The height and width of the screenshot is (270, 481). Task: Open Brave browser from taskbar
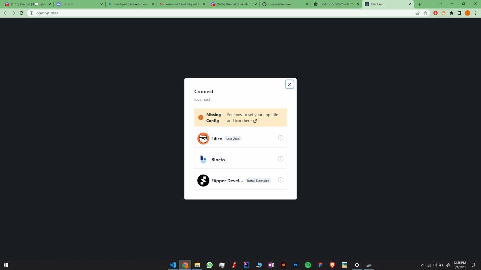click(332, 265)
